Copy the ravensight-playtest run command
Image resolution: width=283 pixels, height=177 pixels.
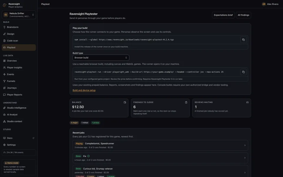[243, 72]
